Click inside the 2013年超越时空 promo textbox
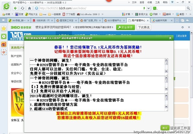 97,103
